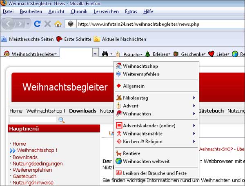Click the Reload page icon
245x186 pixels.
tap(38, 24)
